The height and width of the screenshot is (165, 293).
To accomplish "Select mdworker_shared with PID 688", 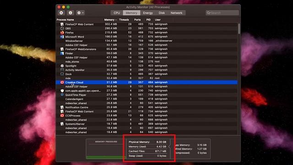I will click(146, 120).
